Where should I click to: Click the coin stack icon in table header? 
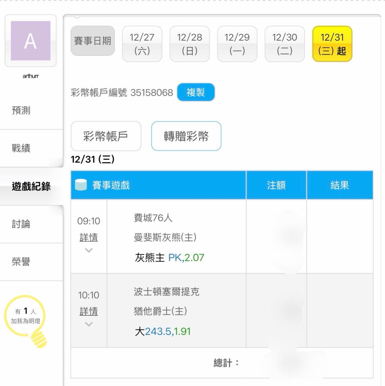coord(81,185)
